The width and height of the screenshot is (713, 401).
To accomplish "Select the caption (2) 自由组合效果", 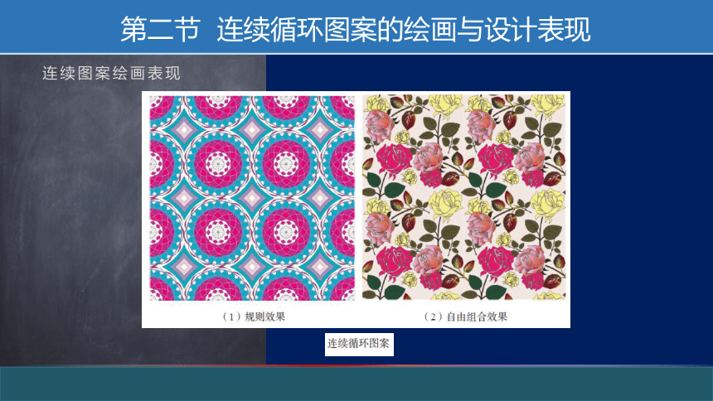I will (465, 316).
